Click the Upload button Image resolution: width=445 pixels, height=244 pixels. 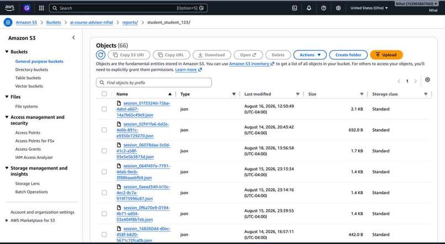386,55
